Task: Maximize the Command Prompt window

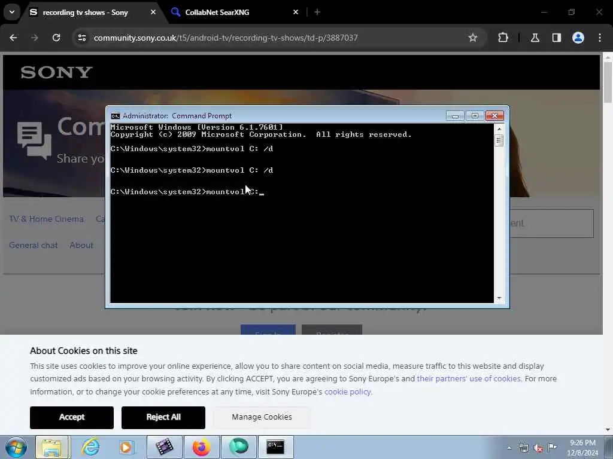Action: (475, 116)
